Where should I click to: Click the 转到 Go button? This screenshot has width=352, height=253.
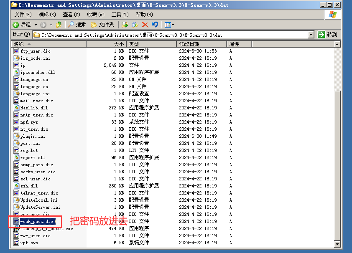coord(328,35)
